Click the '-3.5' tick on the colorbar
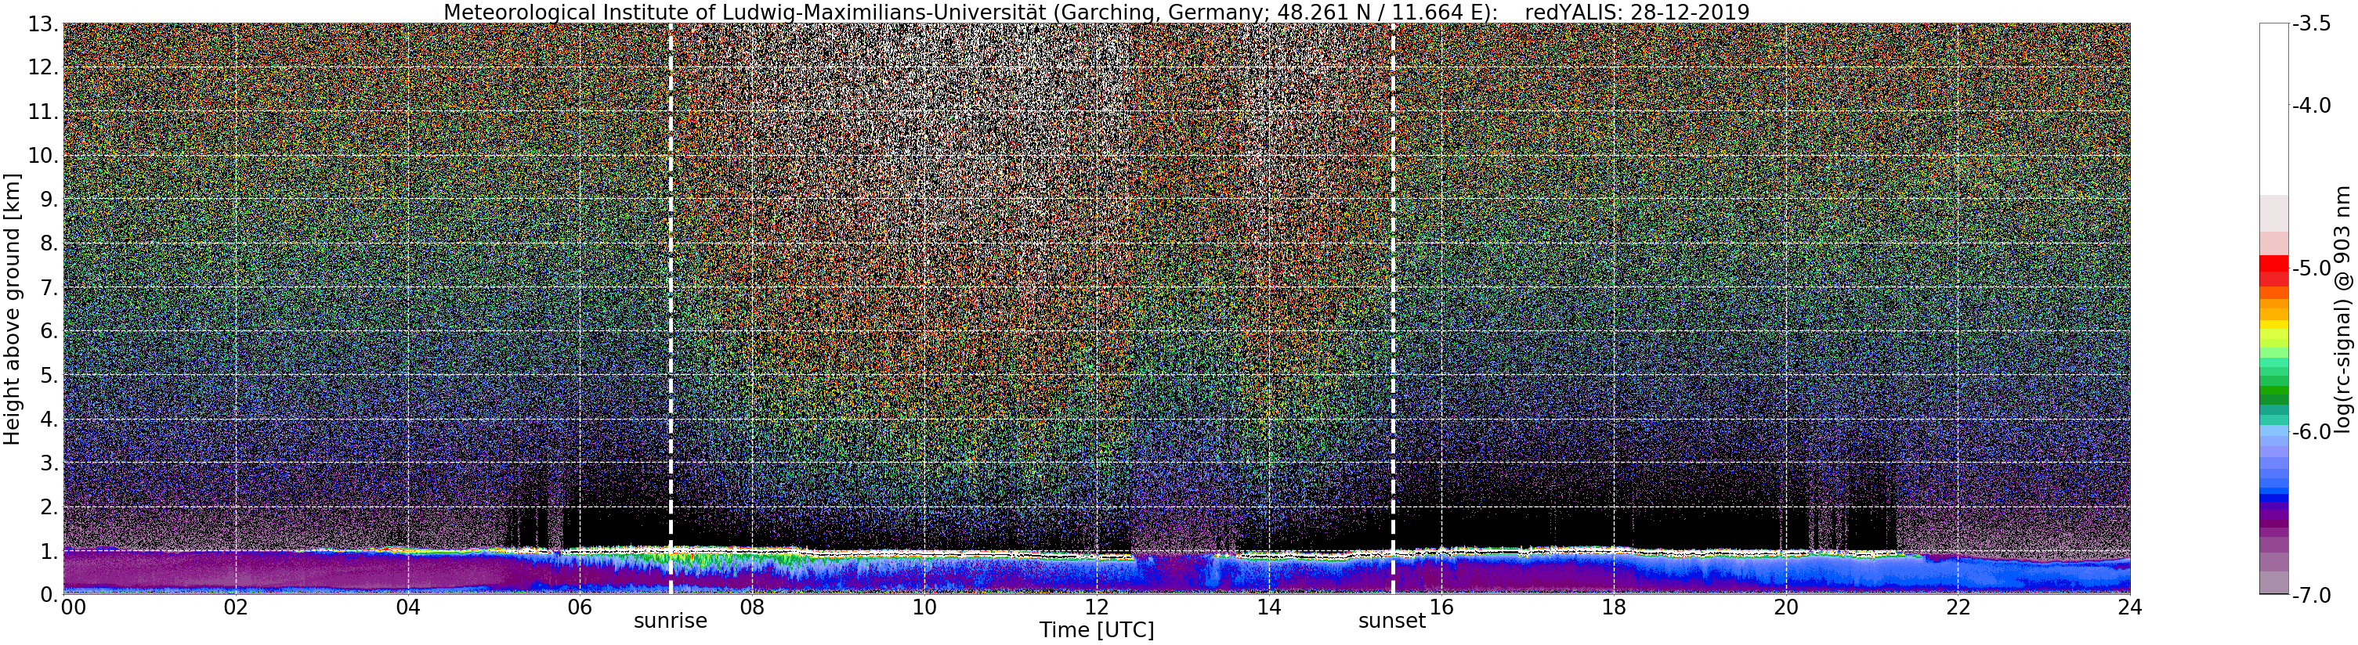This screenshot has width=2358, height=645. tap(2311, 25)
